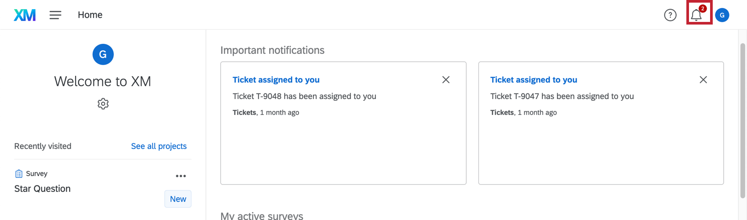Open Ticket assigned to you for T-9048
Screen dimensions: 747x220
point(276,80)
